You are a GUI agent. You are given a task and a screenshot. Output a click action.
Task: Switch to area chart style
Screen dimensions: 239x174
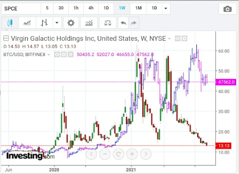click(x=27, y=23)
